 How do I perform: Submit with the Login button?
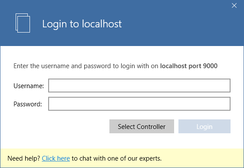point(204,126)
